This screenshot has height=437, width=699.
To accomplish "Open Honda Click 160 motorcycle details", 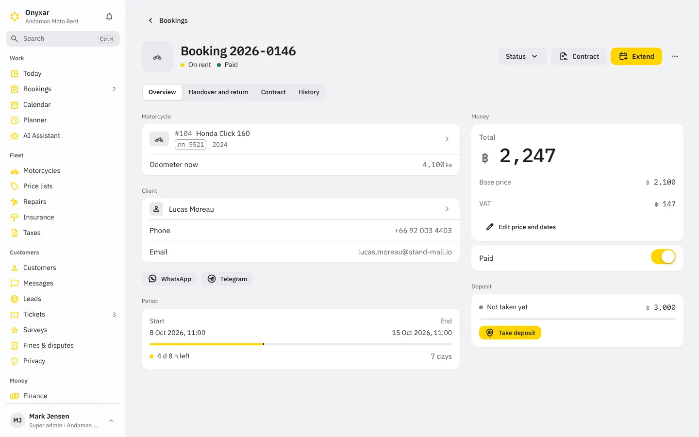I will [x=300, y=139].
